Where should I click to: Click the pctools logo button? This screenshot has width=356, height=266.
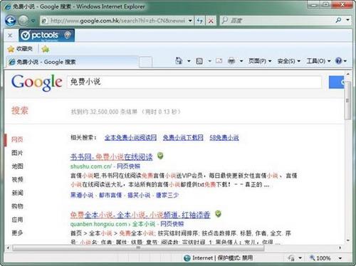tap(40, 36)
